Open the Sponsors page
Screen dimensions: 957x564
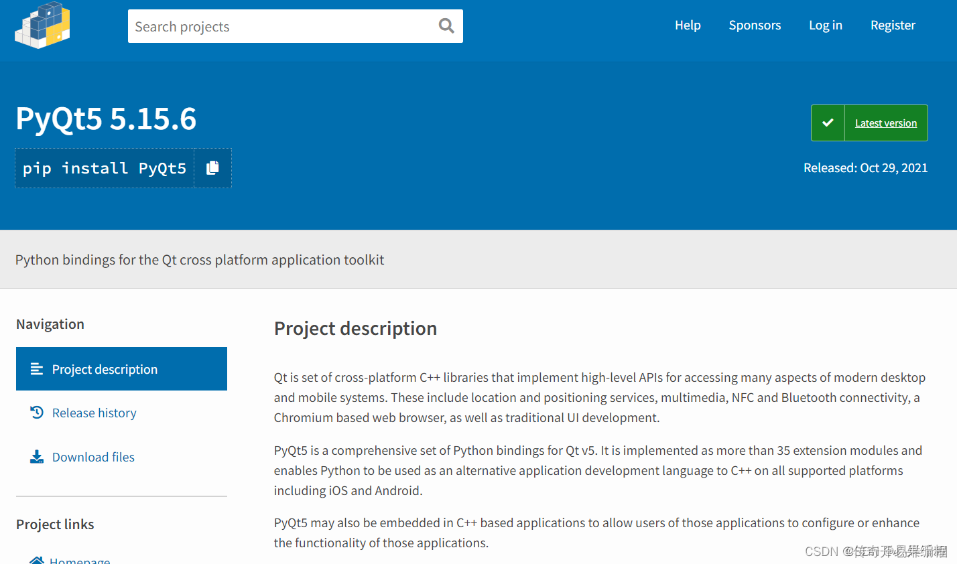click(755, 25)
